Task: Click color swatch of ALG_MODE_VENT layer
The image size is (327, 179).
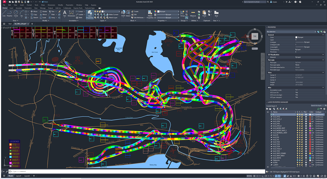Action: 310,128
